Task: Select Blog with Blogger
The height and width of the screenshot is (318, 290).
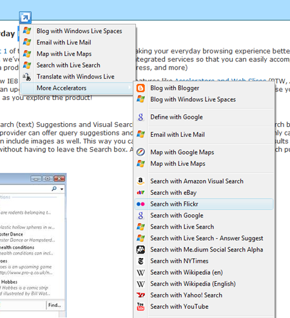Action: coord(204,88)
